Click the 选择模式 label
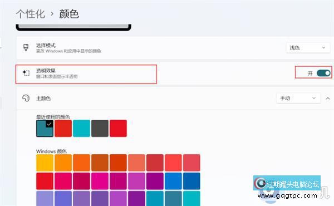 tap(46, 45)
